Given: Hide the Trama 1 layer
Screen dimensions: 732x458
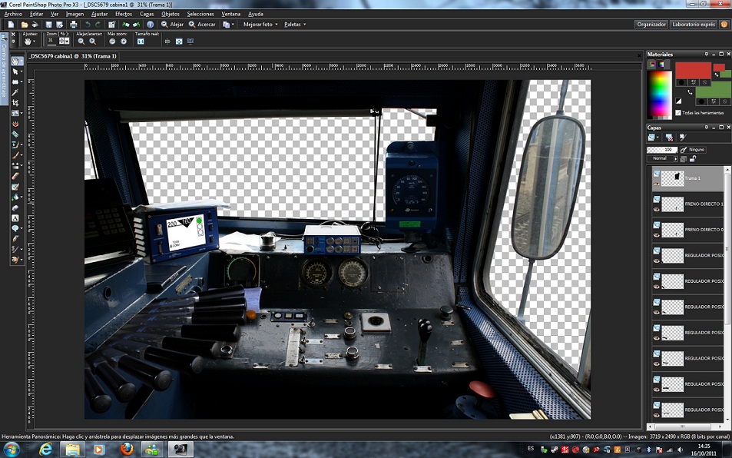Looking at the screenshot, I should tap(657, 185).
